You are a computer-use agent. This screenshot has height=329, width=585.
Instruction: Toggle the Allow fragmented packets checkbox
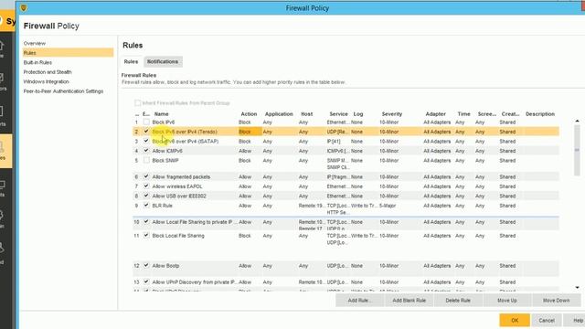click(x=146, y=176)
